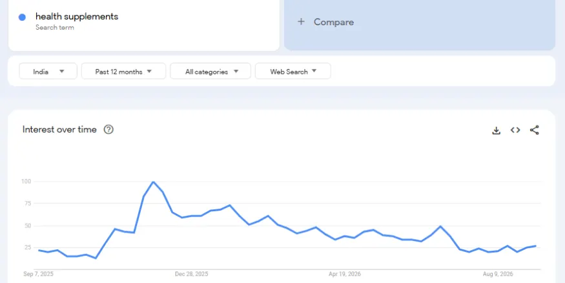Click the Interest over time heading
The height and width of the screenshot is (283, 565).
click(59, 129)
